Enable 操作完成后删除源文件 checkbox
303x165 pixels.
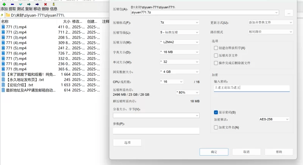coord(216,63)
